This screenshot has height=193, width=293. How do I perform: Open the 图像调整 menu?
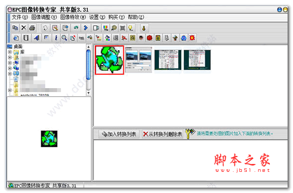point(44,17)
